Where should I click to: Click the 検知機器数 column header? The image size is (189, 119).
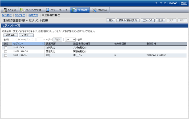click(x=129, y=44)
